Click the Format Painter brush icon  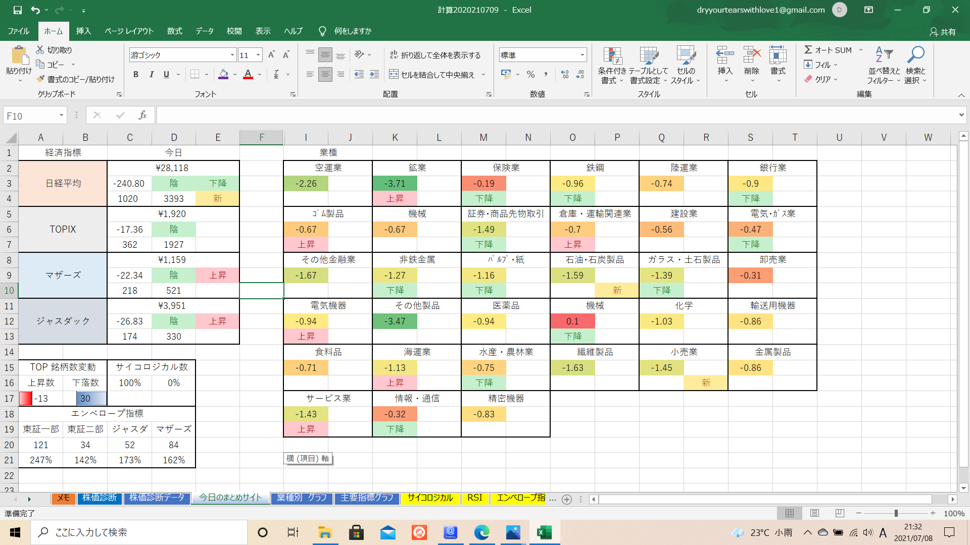coord(41,79)
